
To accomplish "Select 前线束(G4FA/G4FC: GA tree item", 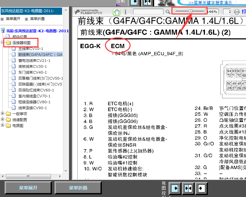I will pos(40,55).
